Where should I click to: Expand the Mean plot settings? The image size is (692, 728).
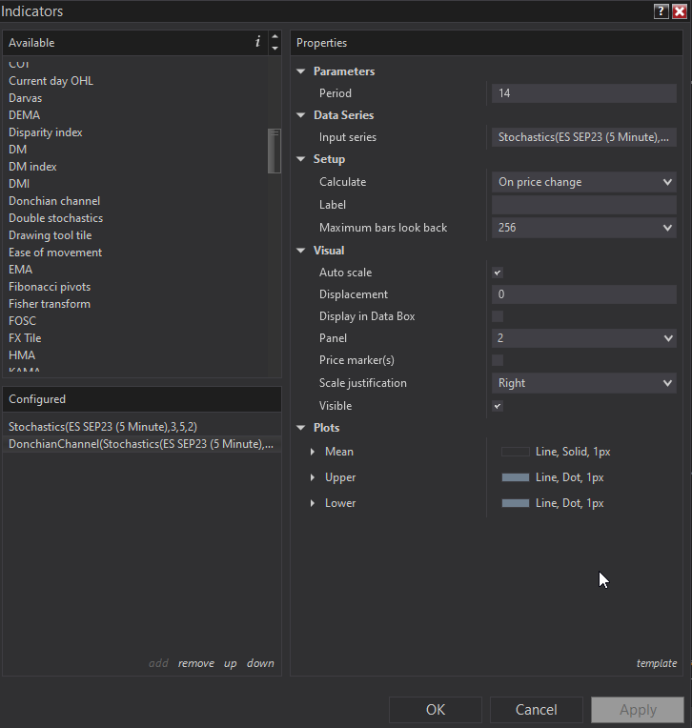coord(313,452)
